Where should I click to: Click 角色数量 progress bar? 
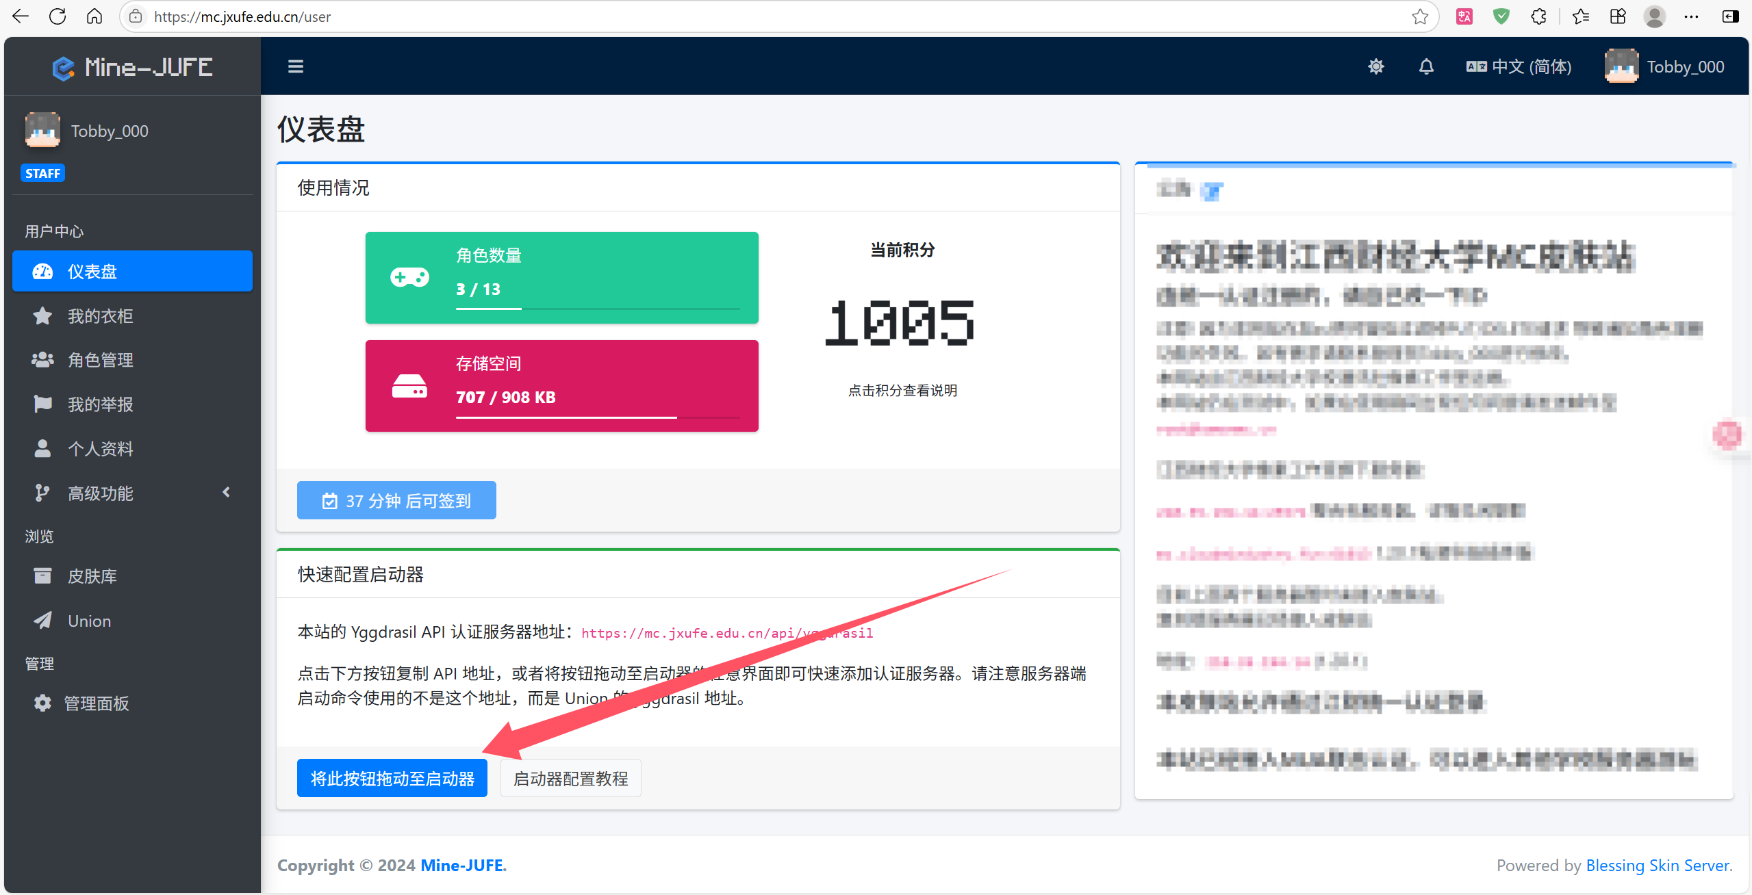[597, 309]
